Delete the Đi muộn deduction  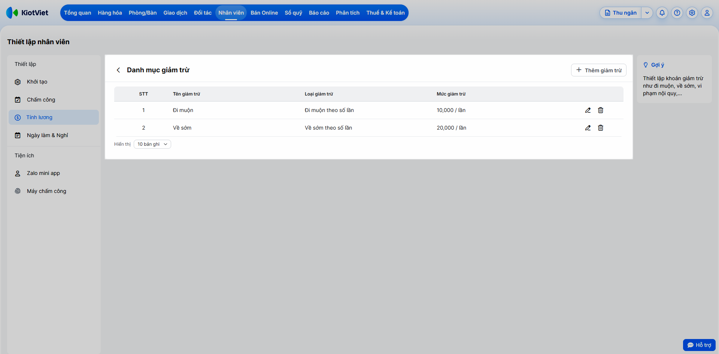click(x=601, y=110)
